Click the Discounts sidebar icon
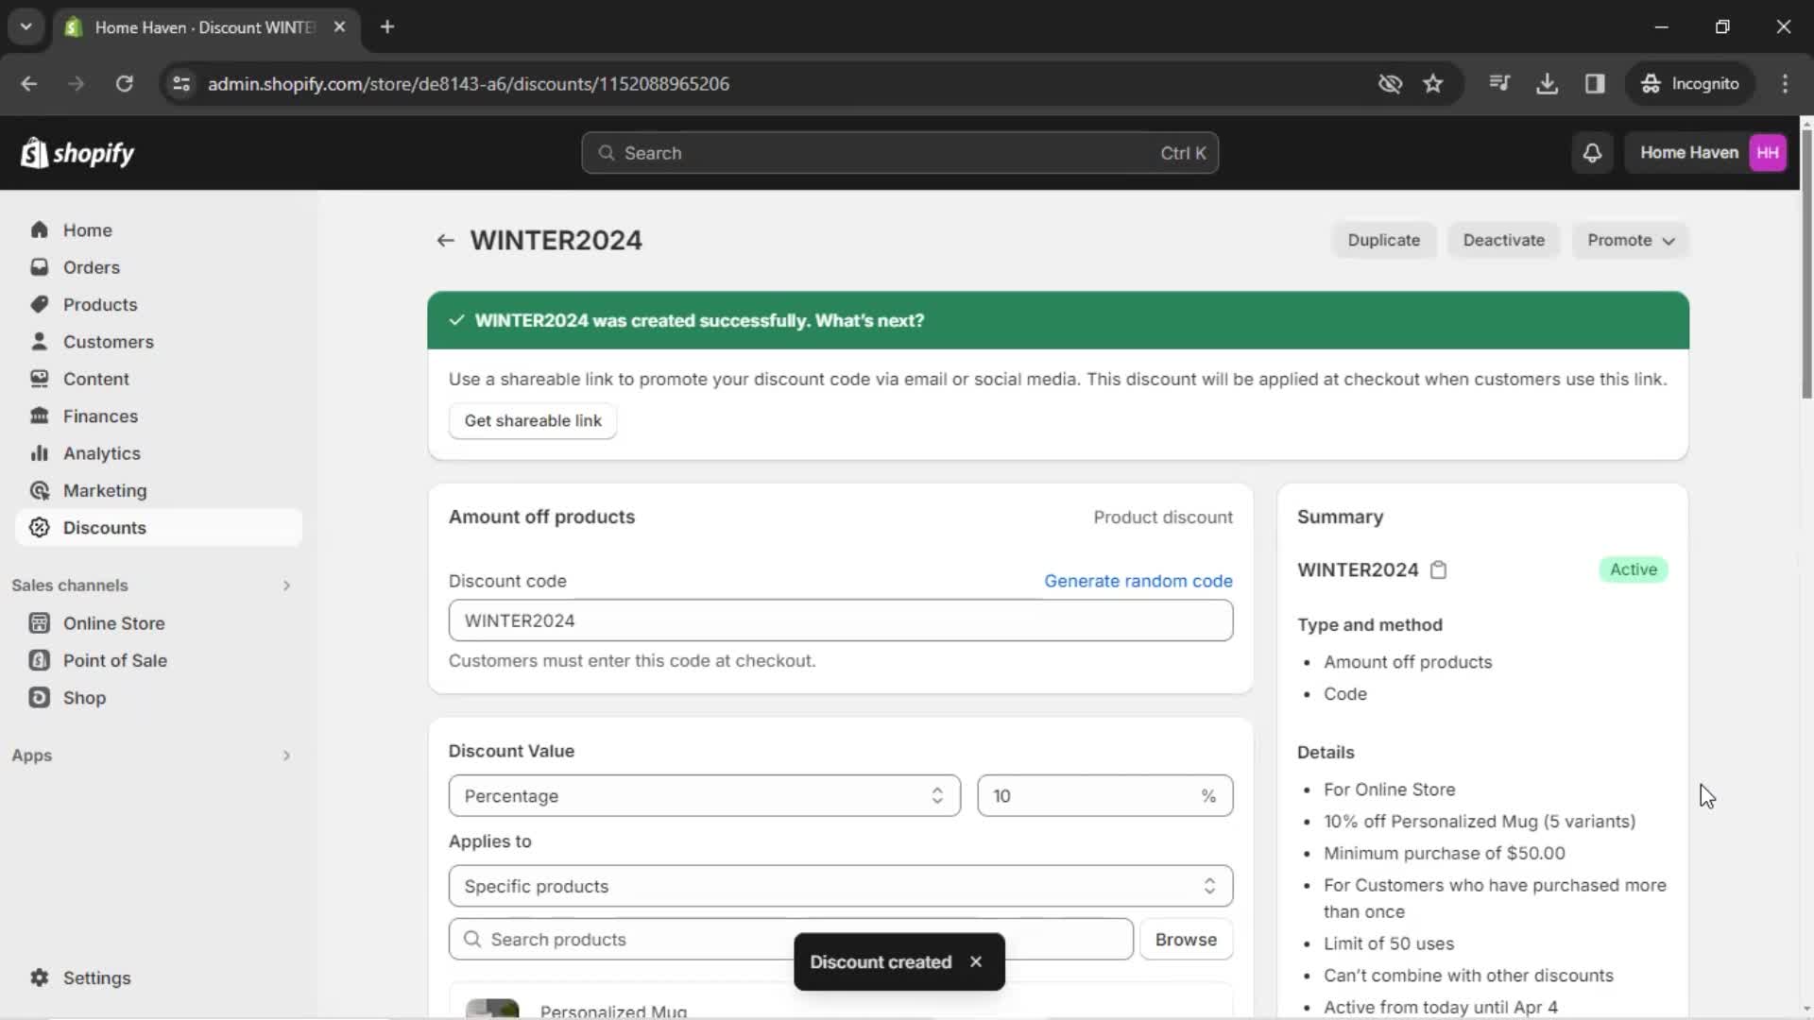Screen dimensions: 1814x1020 tap(39, 527)
